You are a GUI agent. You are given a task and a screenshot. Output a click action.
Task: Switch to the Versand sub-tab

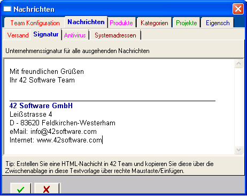18,35
